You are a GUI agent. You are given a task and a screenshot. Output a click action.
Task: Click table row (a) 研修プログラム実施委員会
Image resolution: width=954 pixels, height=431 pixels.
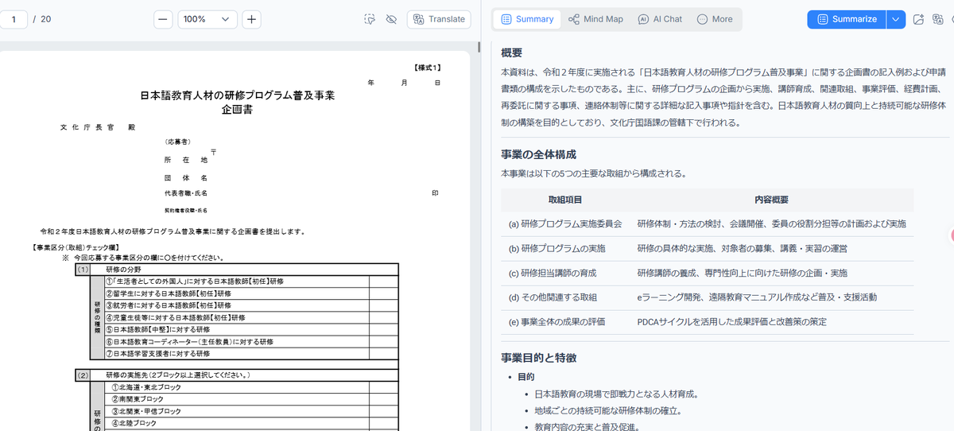tap(708, 224)
